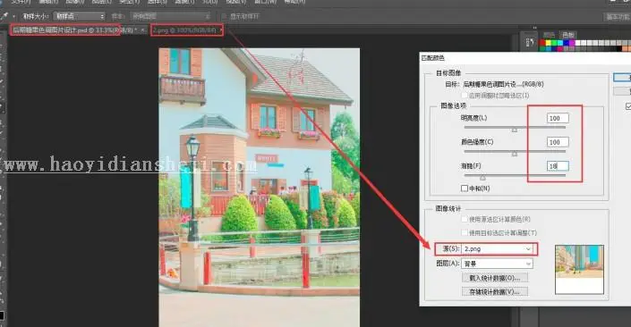Toggle 应用调整时忽略选区 checkbox in the dialog
631x327 pixels.
[465, 96]
